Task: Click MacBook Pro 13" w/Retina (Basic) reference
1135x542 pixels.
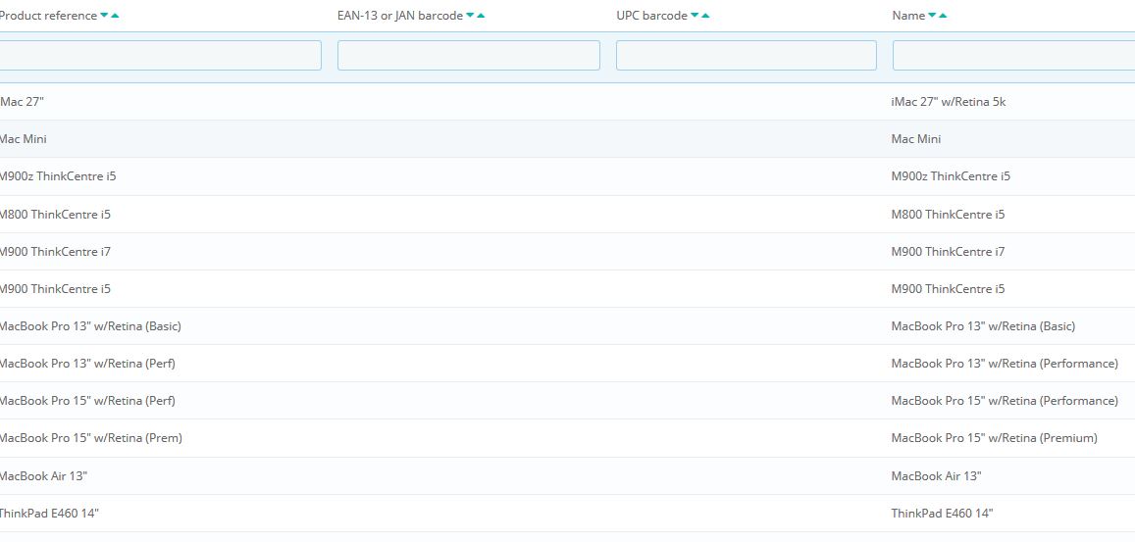Action: pos(89,326)
